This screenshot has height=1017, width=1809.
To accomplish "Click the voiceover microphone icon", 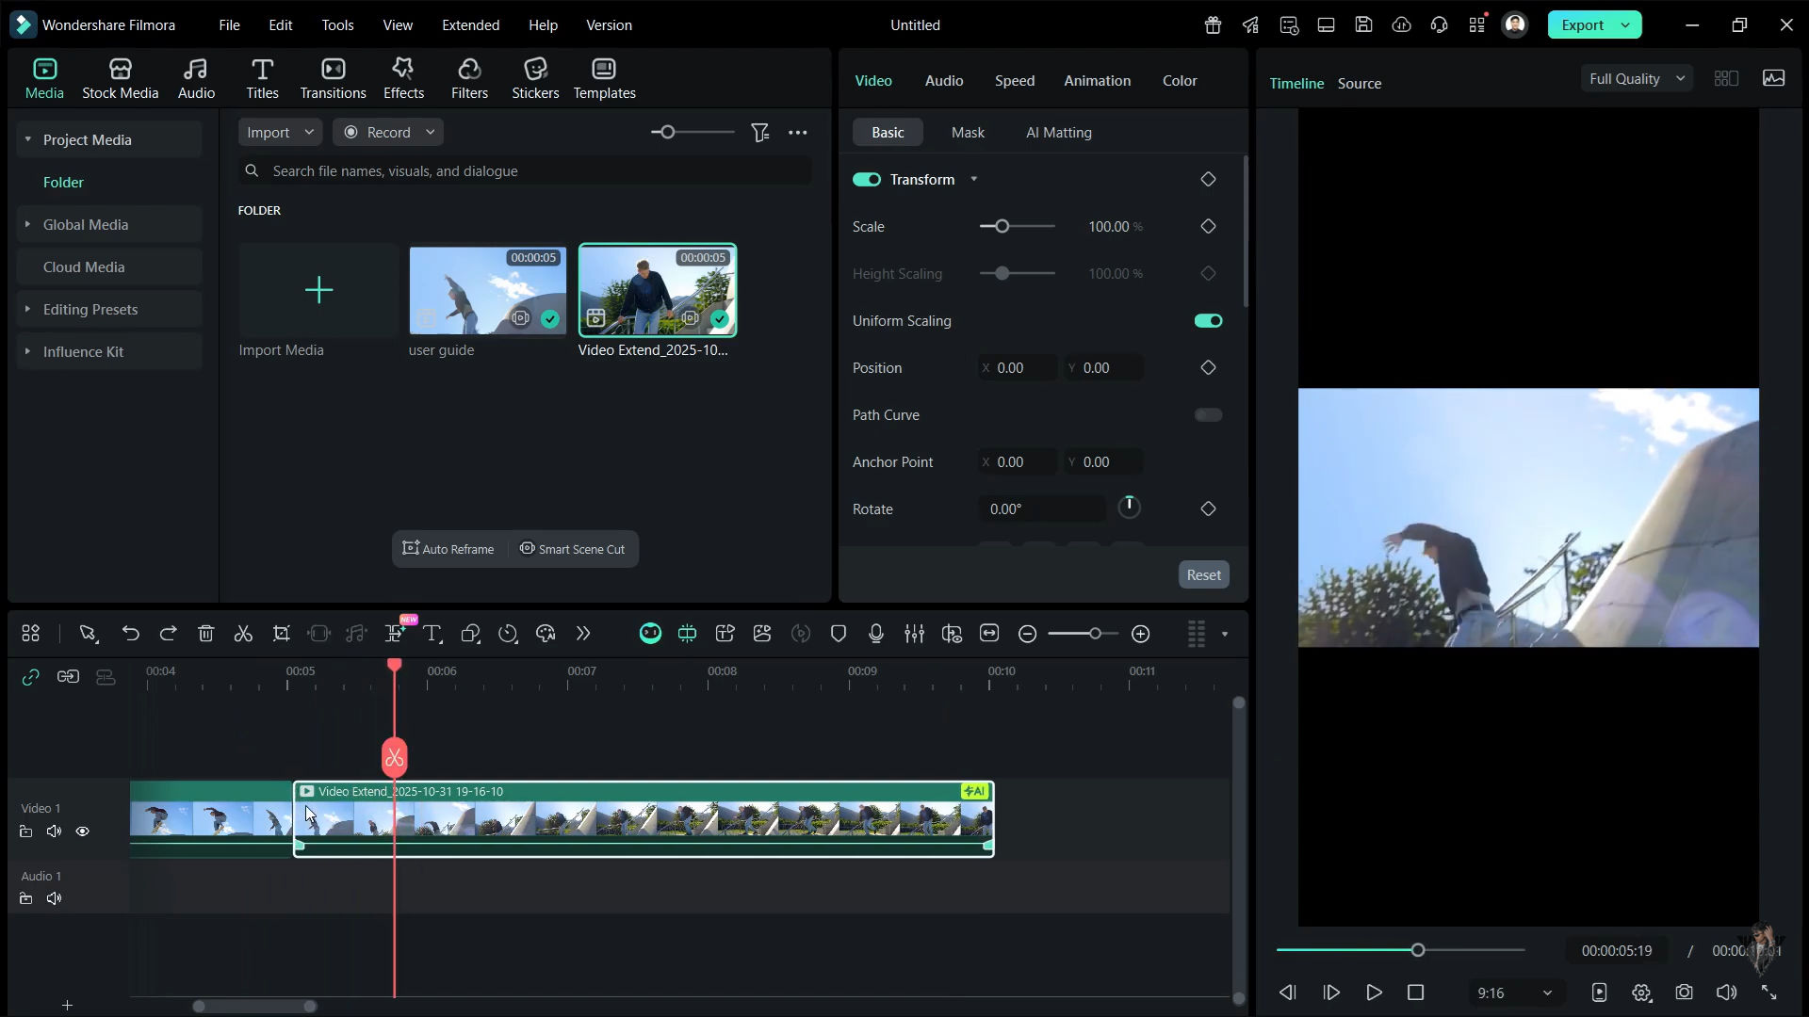I will (875, 634).
